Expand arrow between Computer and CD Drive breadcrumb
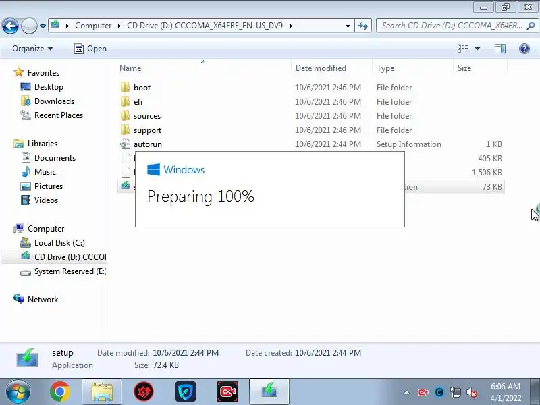Screen dimensions: 540x405 (119, 26)
